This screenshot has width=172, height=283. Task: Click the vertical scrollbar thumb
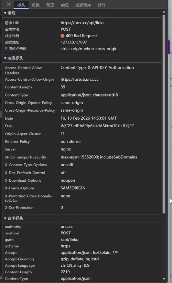(x=164, y=114)
